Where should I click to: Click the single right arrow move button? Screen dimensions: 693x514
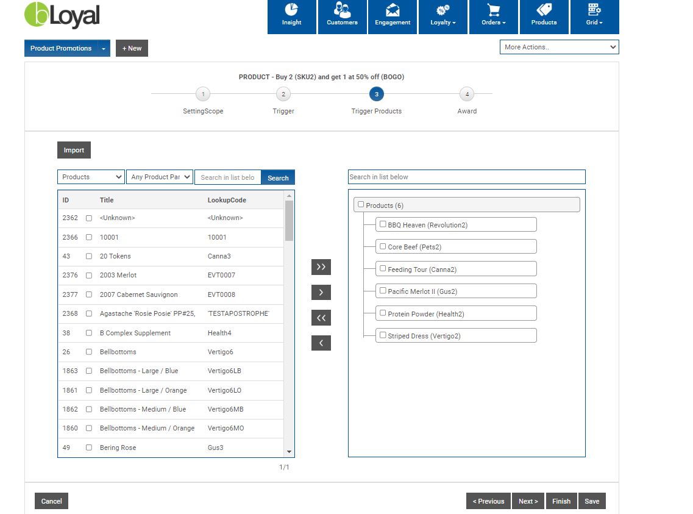[321, 293]
